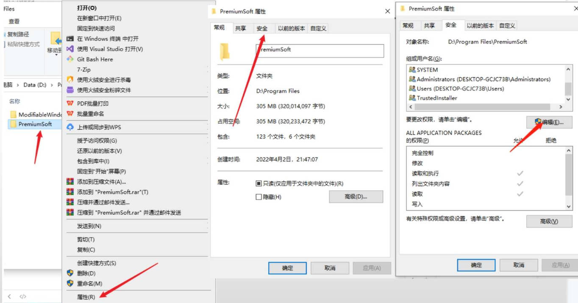Click the creation time 2022年4月2日, 21:47:07

[287, 159]
